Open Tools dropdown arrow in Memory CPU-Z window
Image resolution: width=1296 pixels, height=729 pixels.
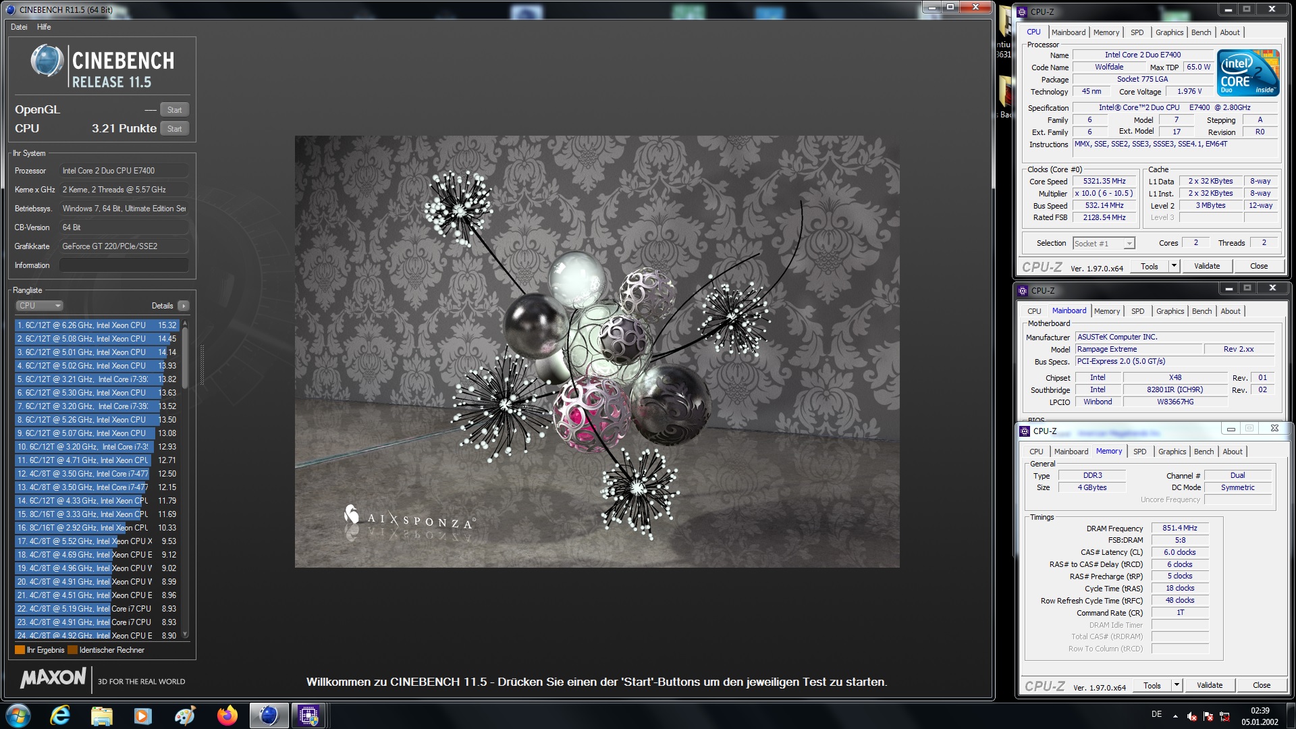point(1177,685)
